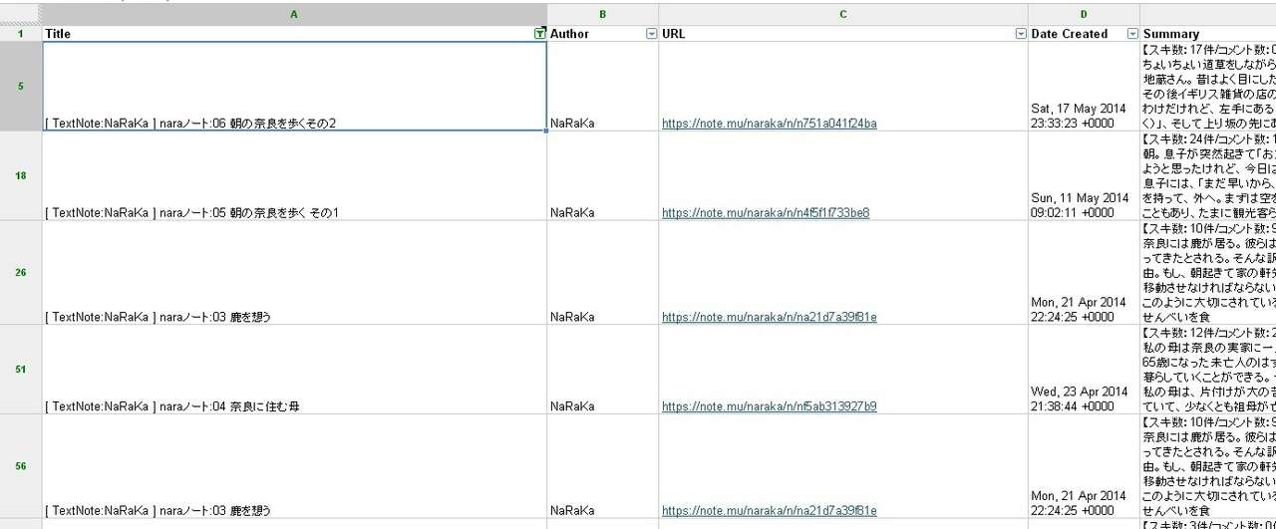Select column D header
The width and height of the screenshot is (1276, 529).
[x=1084, y=14]
